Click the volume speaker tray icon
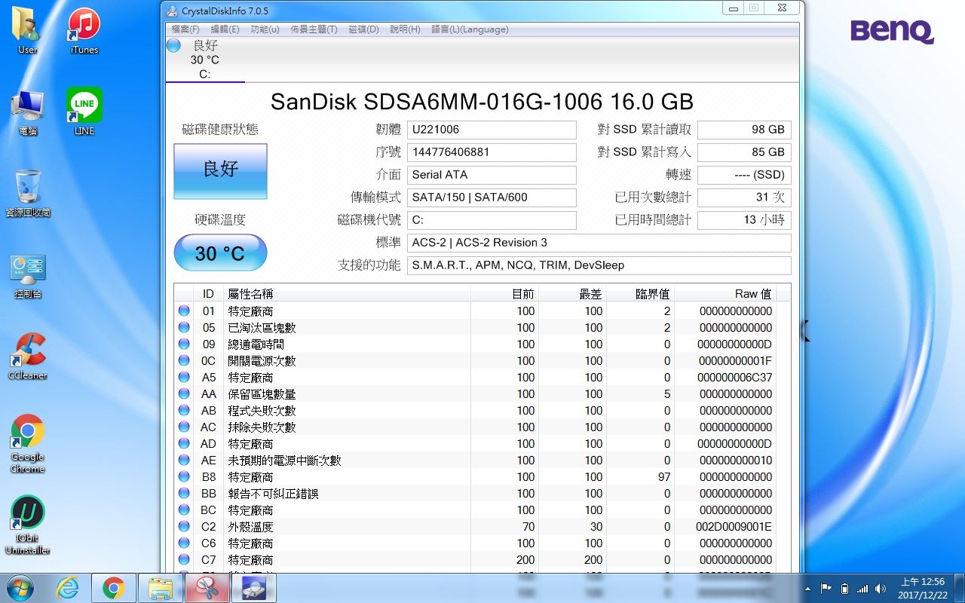 point(880,589)
